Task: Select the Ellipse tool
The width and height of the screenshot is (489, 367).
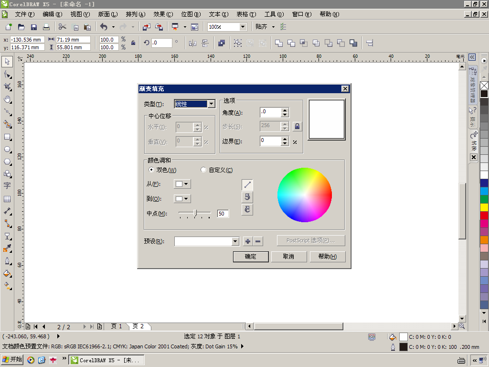Action: [7, 150]
